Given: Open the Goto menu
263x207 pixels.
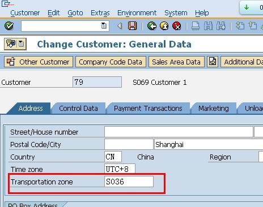Looking at the screenshot, I should coord(75,13).
